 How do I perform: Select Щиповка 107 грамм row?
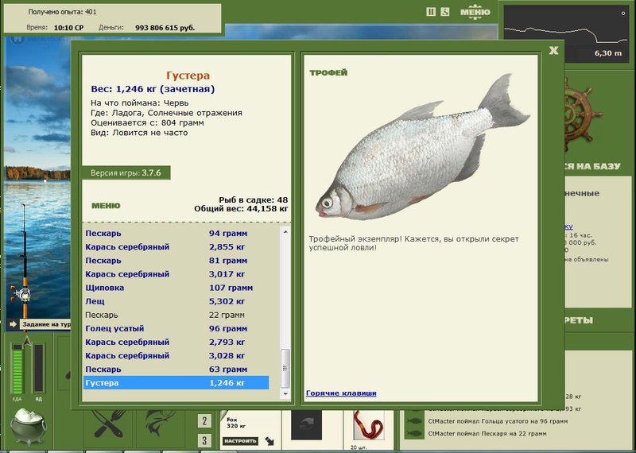click(x=176, y=288)
